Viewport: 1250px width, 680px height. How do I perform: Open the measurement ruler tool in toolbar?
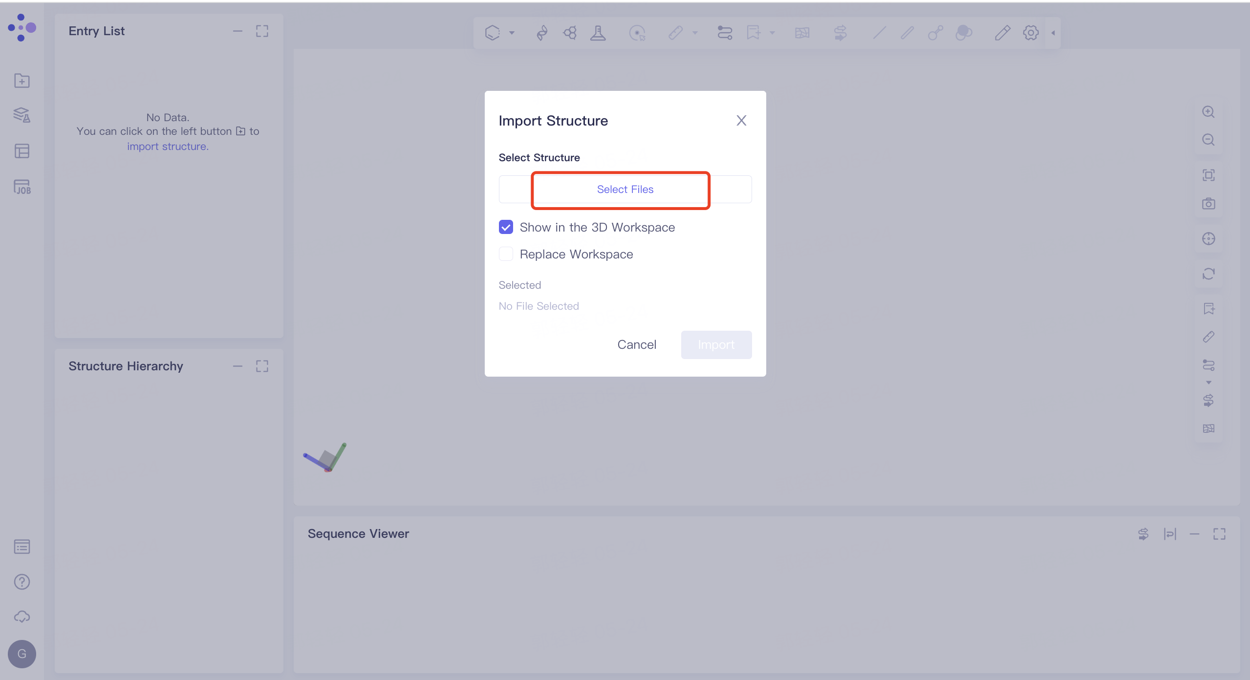click(675, 33)
